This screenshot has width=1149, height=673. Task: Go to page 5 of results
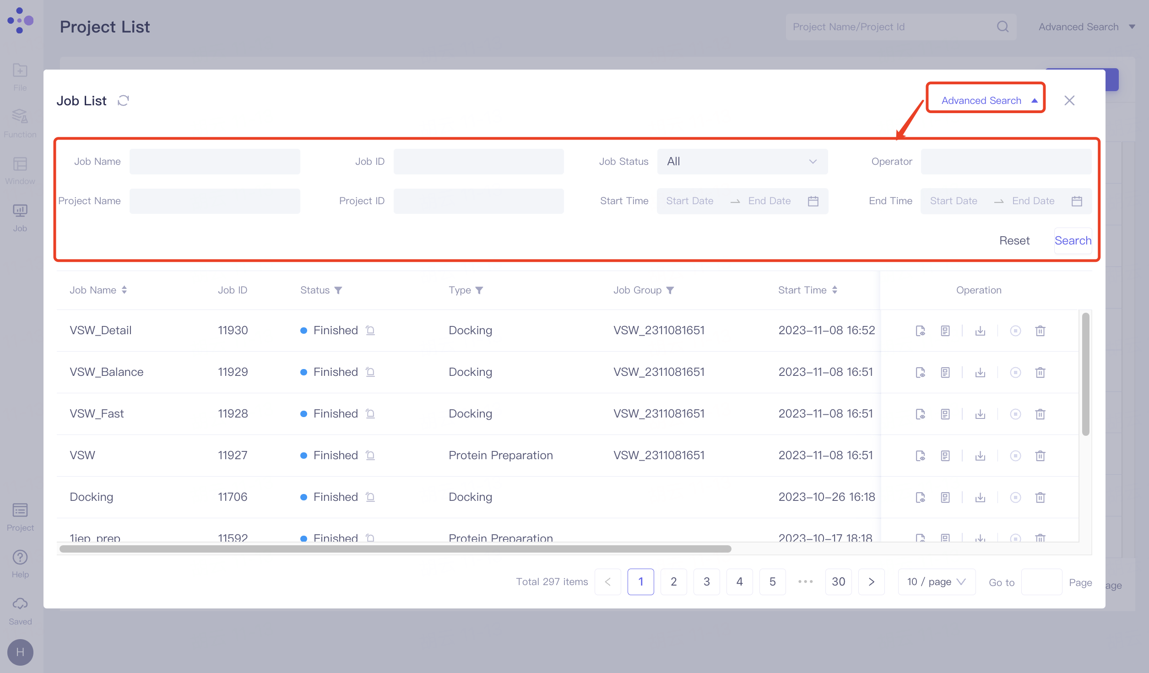point(772,581)
